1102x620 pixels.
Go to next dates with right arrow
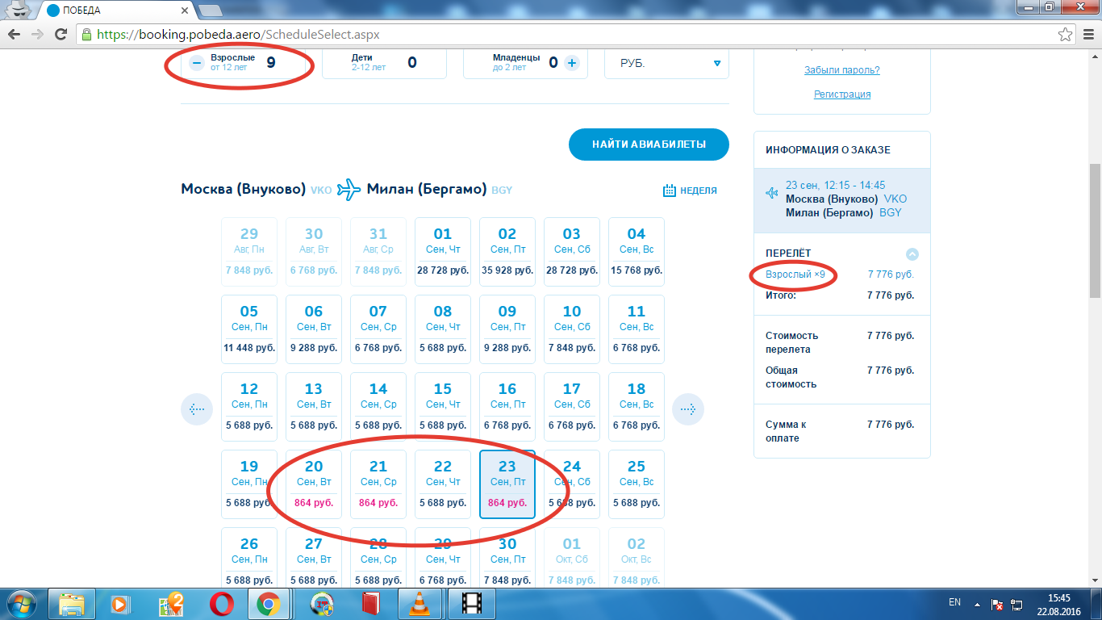tap(688, 409)
